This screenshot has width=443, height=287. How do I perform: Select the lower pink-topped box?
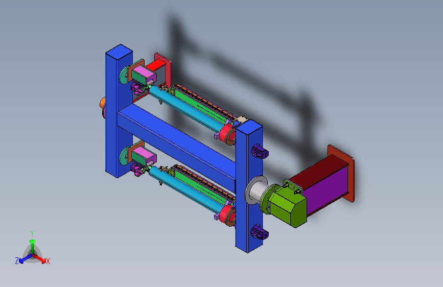pos(144,156)
